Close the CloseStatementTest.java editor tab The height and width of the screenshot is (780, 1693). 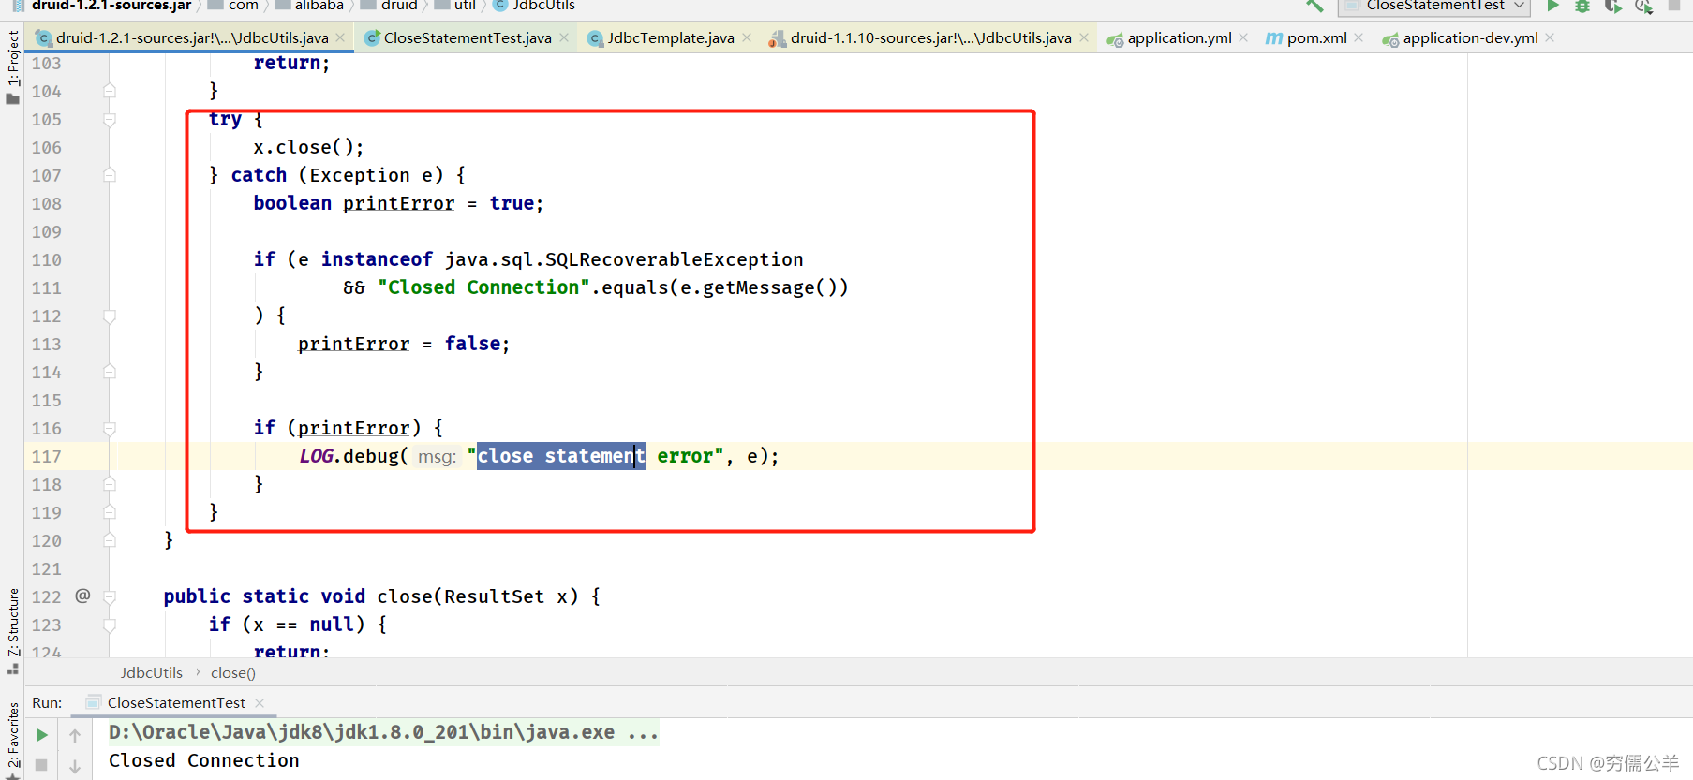pos(564,37)
